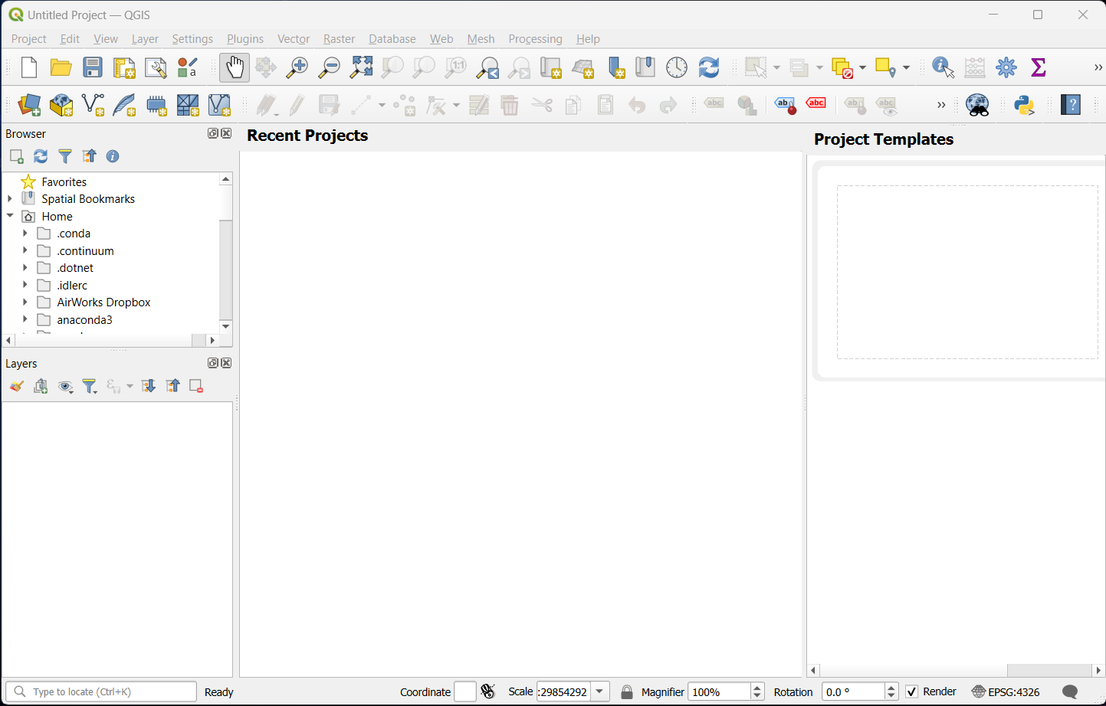Open the Layer menu
The width and height of the screenshot is (1106, 706).
pyautogui.click(x=145, y=39)
